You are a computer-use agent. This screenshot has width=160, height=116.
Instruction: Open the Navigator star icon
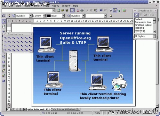111,10
